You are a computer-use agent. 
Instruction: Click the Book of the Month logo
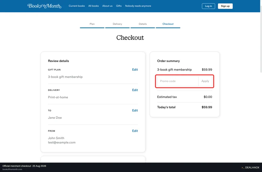click(x=44, y=6)
